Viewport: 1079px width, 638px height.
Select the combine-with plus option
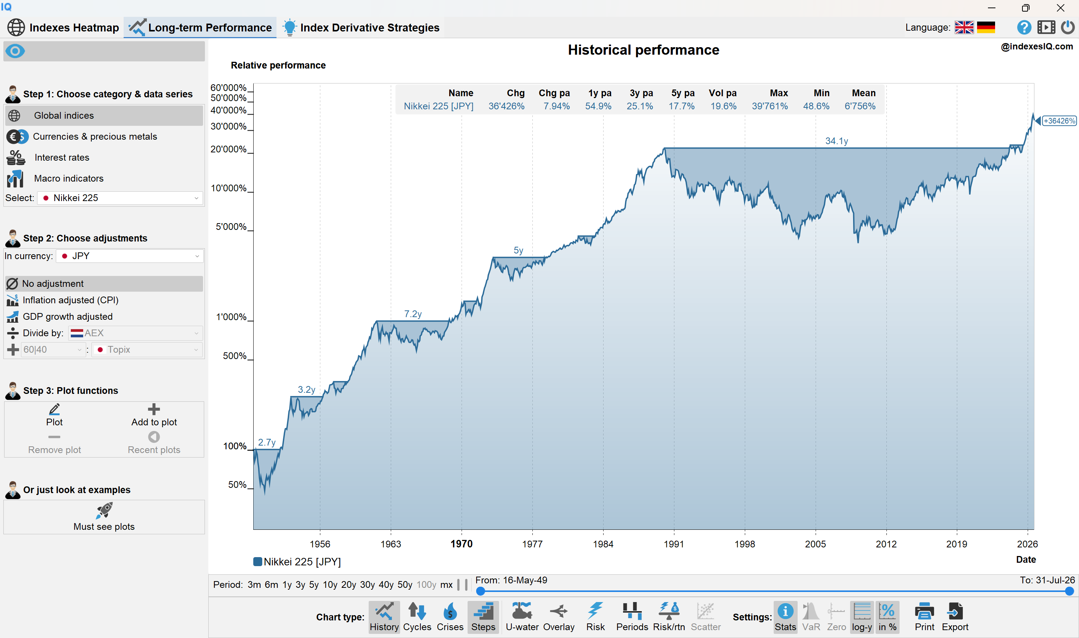coord(13,350)
